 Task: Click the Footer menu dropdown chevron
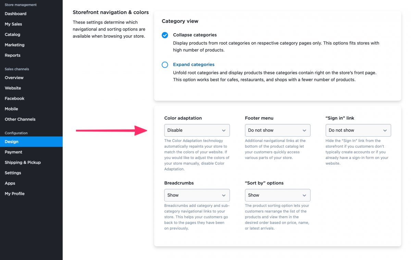304,131
